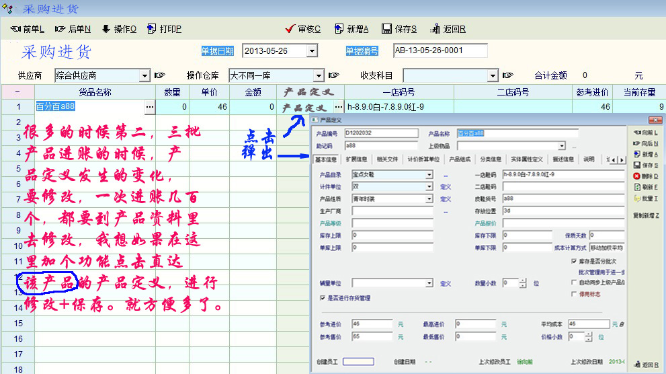Switch to the 扩展信息 tab
This screenshot has width=666, height=374.
click(356, 159)
